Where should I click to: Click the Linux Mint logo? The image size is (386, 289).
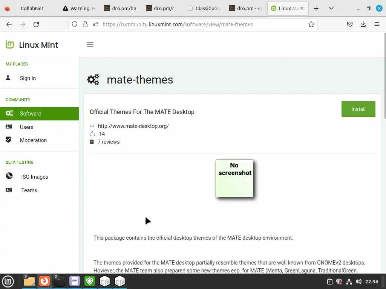pyautogui.click(x=32, y=45)
